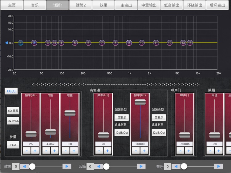The width and height of the screenshot is (231, 173).
Task: Increase EQ frequency with plus under 25
Action: tap(35, 151)
